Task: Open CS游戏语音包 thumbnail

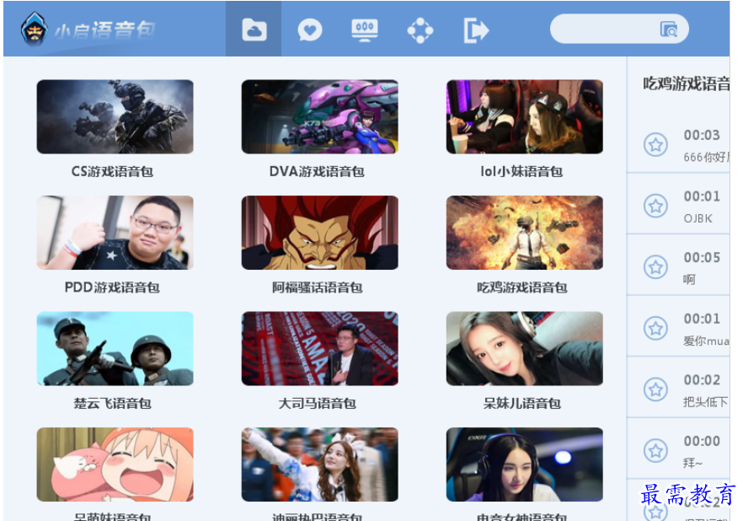Action: click(115, 116)
